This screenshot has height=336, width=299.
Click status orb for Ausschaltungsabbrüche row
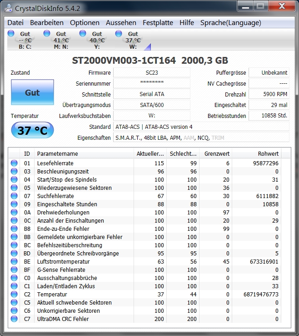coord(14,278)
